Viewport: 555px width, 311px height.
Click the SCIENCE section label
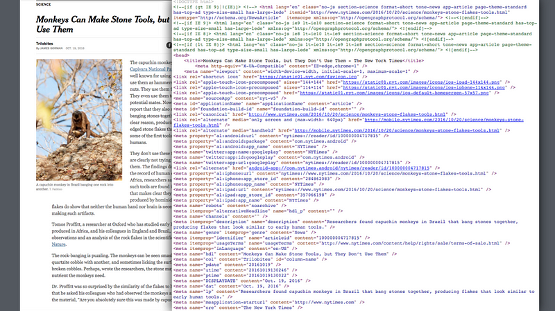[x=43, y=4]
